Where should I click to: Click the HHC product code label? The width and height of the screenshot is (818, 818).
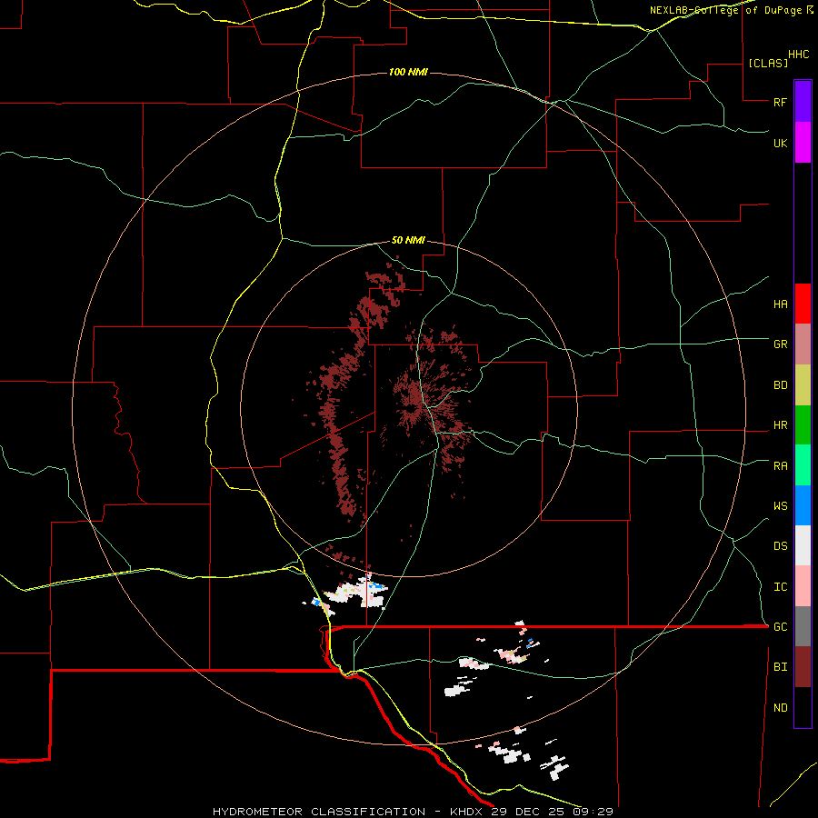tap(799, 55)
